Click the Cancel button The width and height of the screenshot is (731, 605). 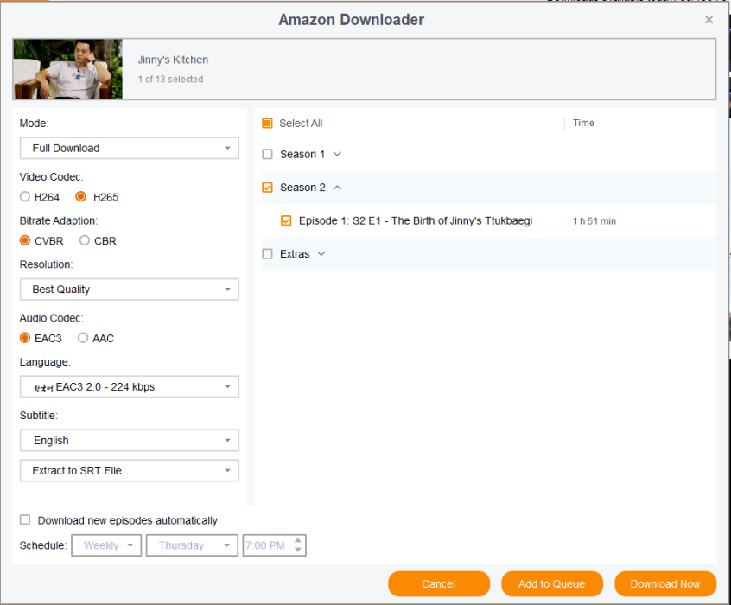pyautogui.click(x=439, y=583)
